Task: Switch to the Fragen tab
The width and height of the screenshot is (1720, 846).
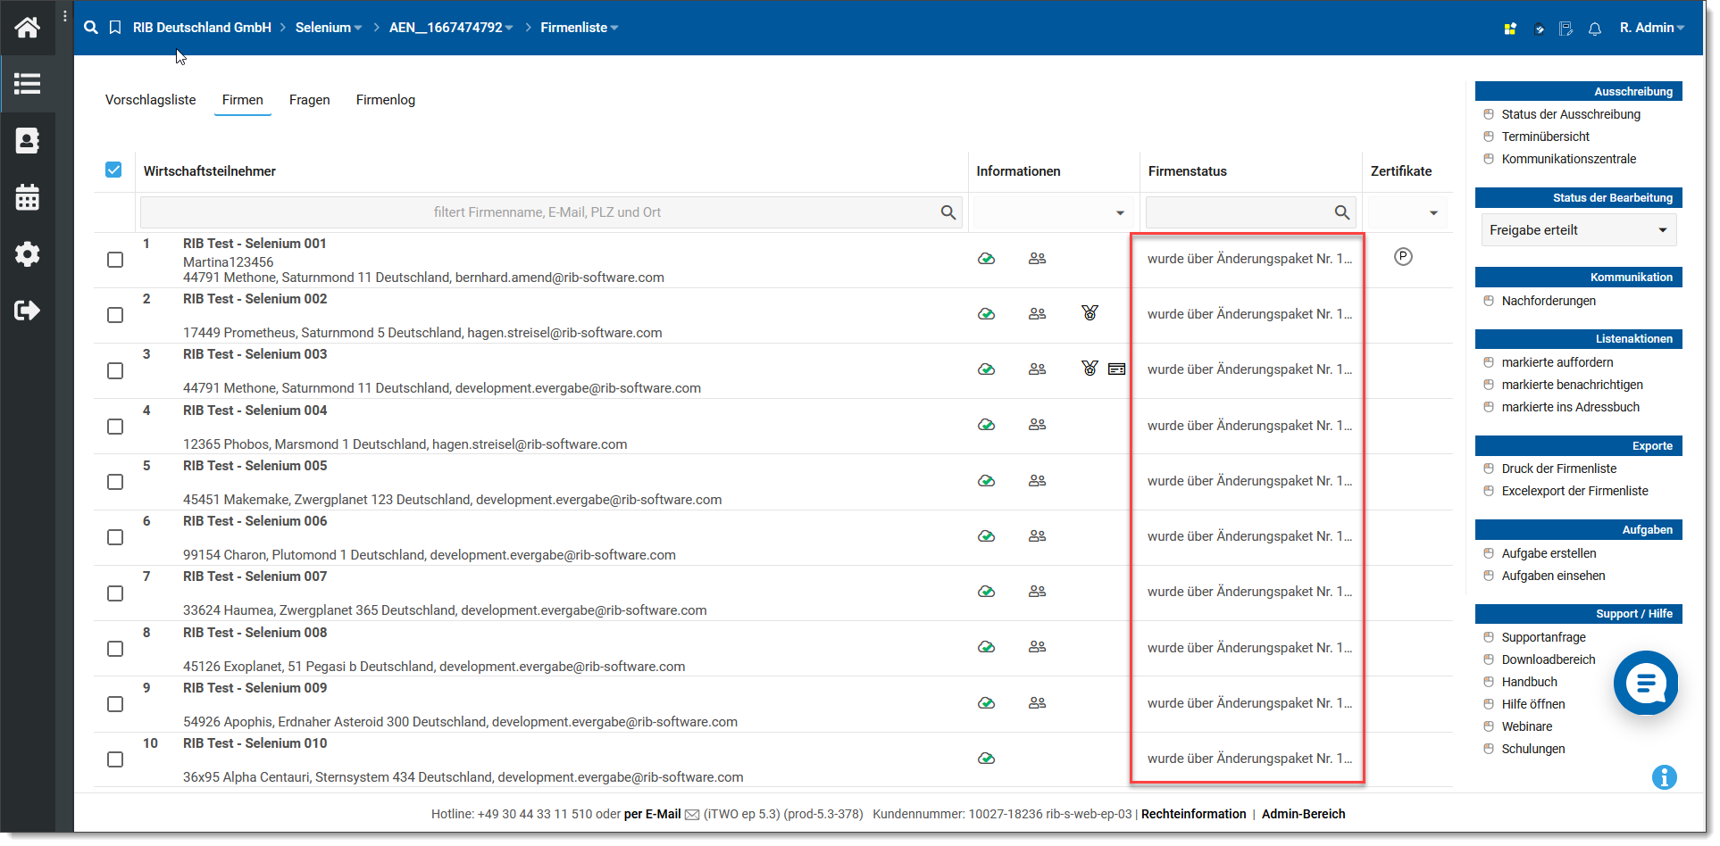Action: 310,100
